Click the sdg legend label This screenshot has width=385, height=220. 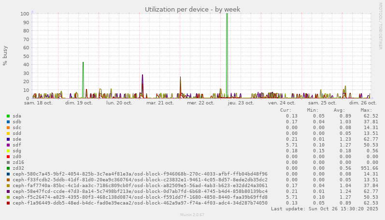tap(16, 151)
